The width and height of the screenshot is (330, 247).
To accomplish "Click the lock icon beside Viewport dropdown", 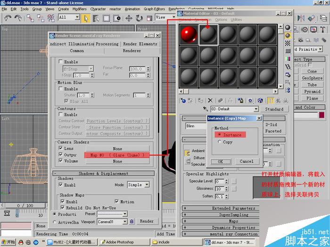I will coord(132,222).
